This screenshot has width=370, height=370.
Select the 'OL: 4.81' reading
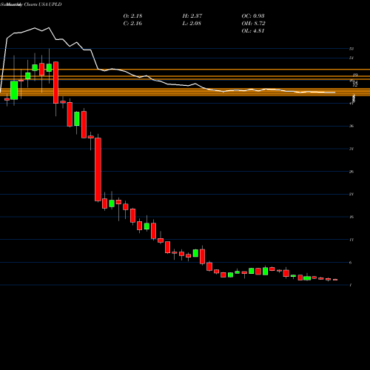tap(253, 31)
